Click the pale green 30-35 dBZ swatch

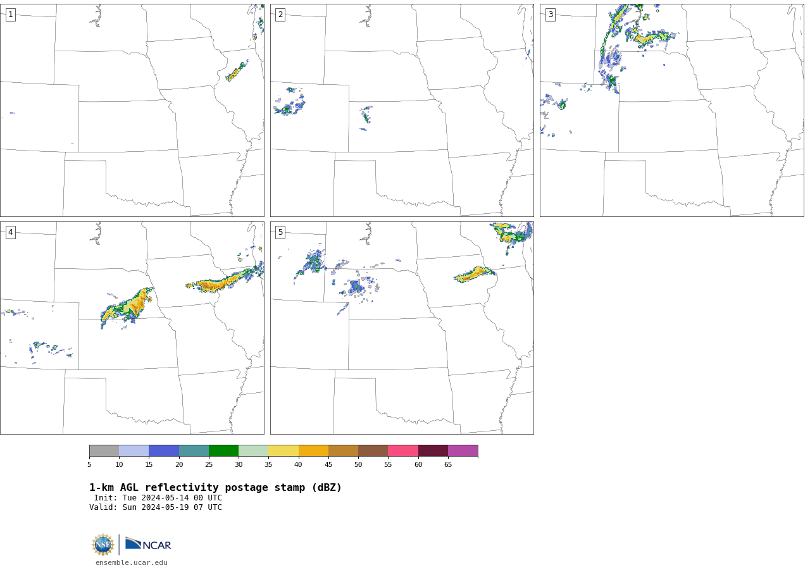tap(254, 451)
